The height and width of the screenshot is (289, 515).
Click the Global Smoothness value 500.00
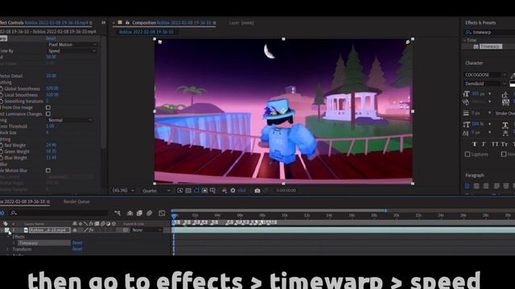point(52,88)
